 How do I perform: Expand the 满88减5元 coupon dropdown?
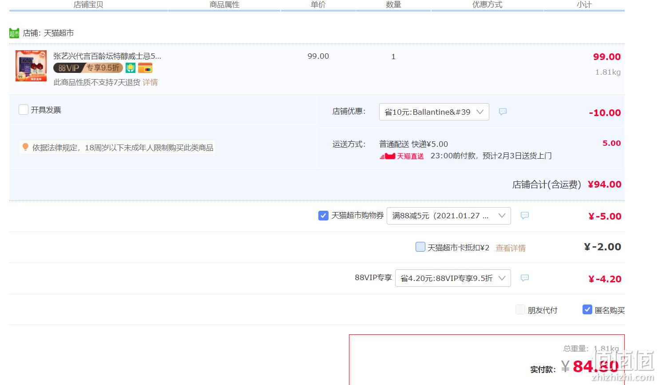449,216
